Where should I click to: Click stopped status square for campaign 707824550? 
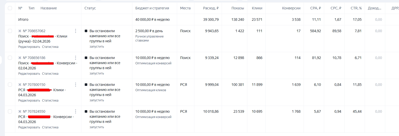point(86,111)
